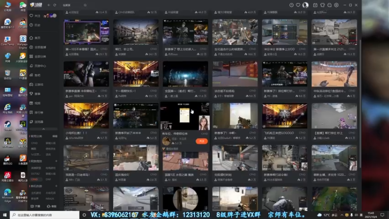The image size is (389, 219).
Task: Open the Wallpaper Engine desktop shortcut
Action: 22,42
